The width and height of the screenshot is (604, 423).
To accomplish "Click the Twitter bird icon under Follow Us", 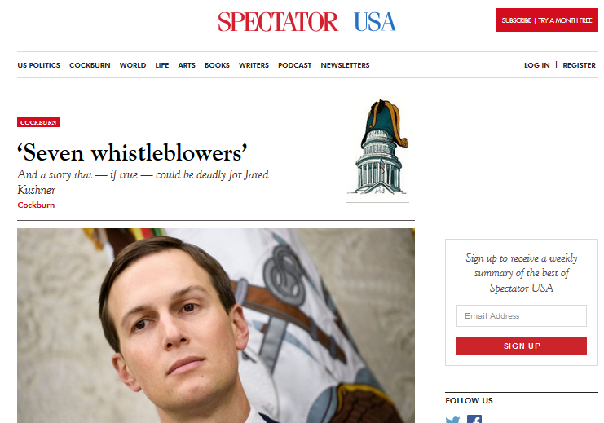I will (x=452, y=420).
